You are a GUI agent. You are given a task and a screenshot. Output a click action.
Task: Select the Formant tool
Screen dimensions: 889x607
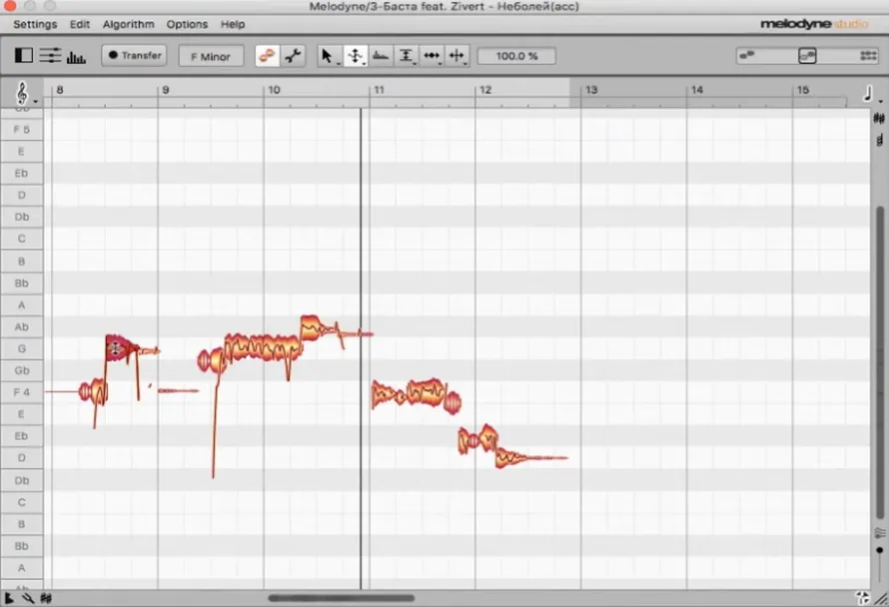tap(381, 56)
